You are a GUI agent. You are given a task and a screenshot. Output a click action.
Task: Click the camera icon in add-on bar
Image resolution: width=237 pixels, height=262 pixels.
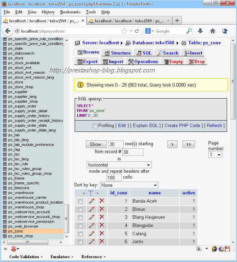pos(199,249)
